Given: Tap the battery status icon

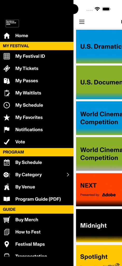Looking at the screenshot, I should [x=106, y=9].
